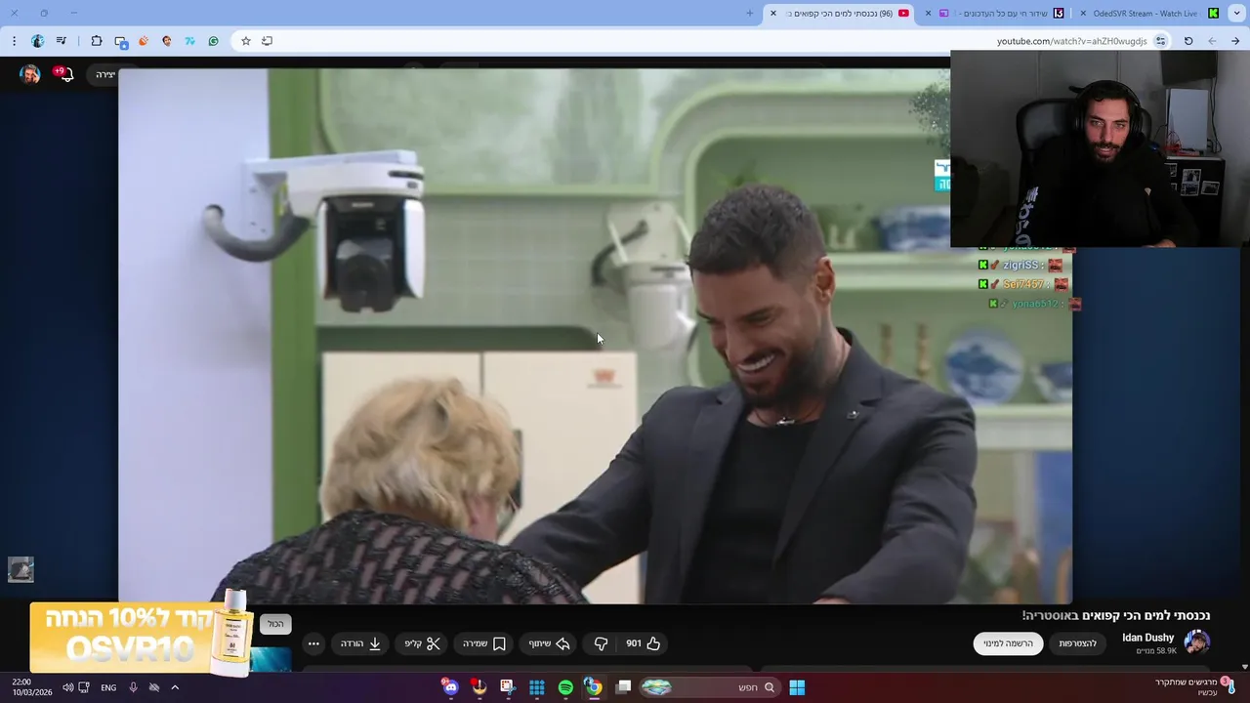Click the teal 7TV extension icon
The height and width of the screenshot is (703, 1250).
pos(189,41)
